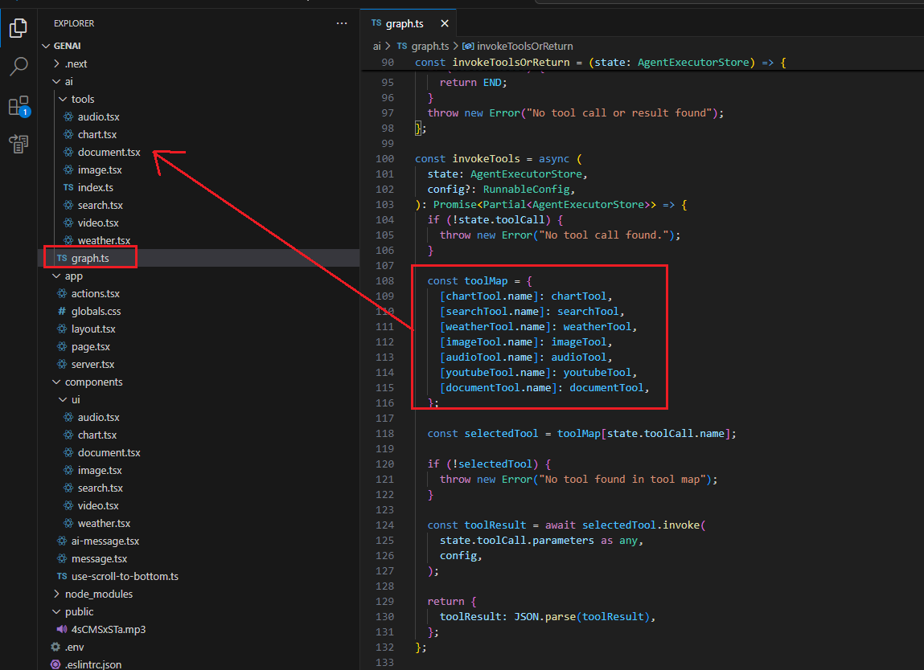The image size is (924, 670).
Task: Open audio.tsx in the tools folder
Action: (98, 116)
